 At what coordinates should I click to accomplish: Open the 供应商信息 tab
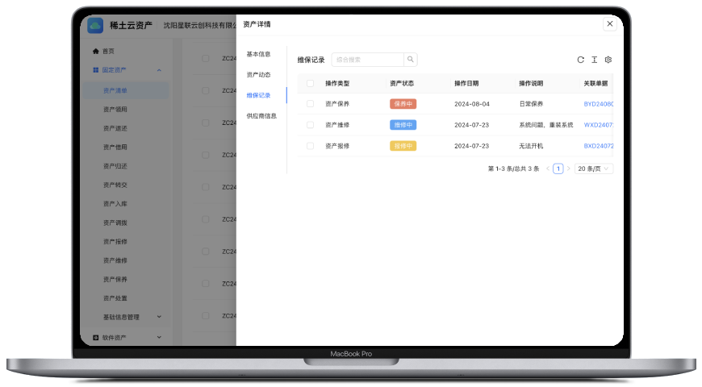click(261, 116)
